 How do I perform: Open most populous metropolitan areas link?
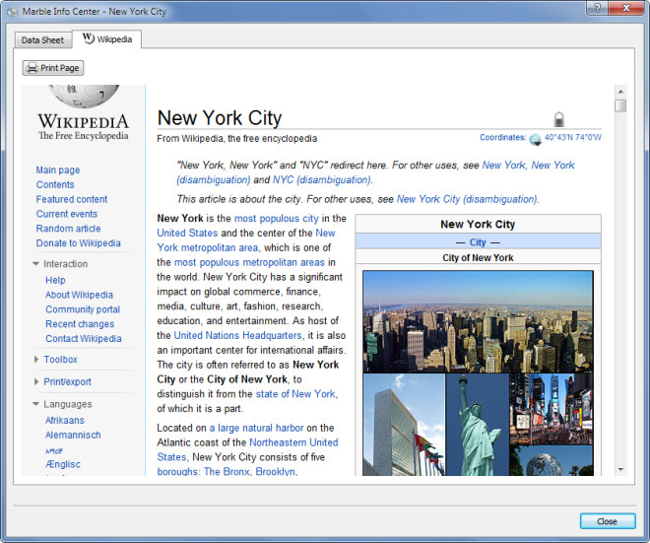point(249,262)
